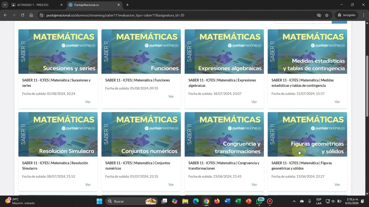Screen dimensions: 369x207
Task: Open the Chrome three-dot menu
Action: coord(363,15)
